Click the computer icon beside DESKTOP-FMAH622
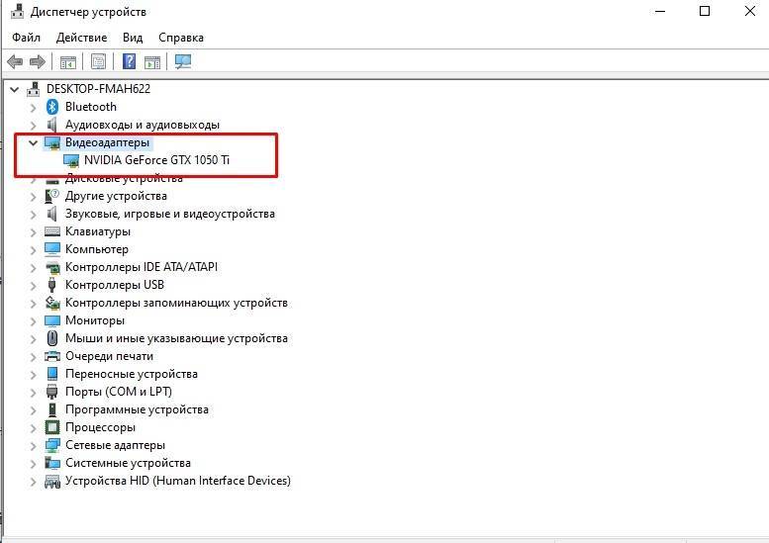Screen dimensions: 769x543 click(34, 89)
